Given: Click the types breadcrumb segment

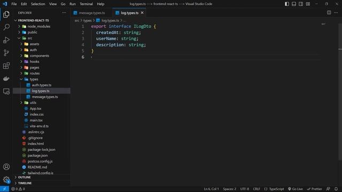Looking at the screenshot, I should click(x=87, y=20).
